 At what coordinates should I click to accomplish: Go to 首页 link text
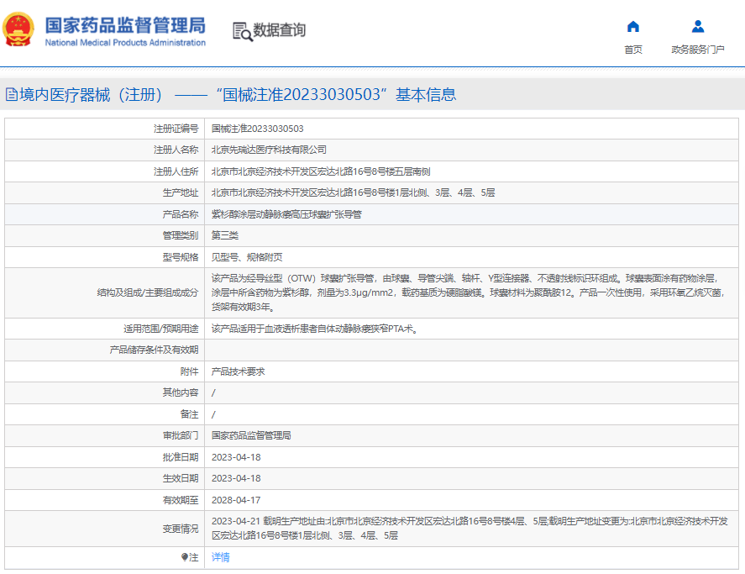click(632, 50)
